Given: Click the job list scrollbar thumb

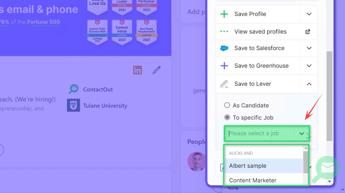Looking at the screenshot, I should [306, 162].
